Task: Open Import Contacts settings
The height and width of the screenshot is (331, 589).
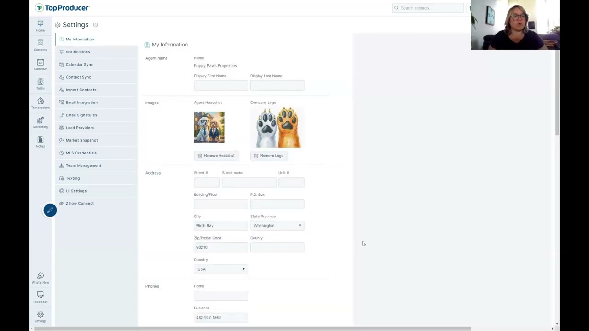Action: (96, 90)
